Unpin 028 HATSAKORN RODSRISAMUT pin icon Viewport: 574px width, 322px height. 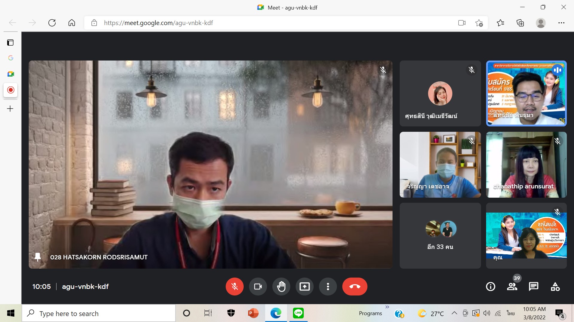click(x=38, y=257)
